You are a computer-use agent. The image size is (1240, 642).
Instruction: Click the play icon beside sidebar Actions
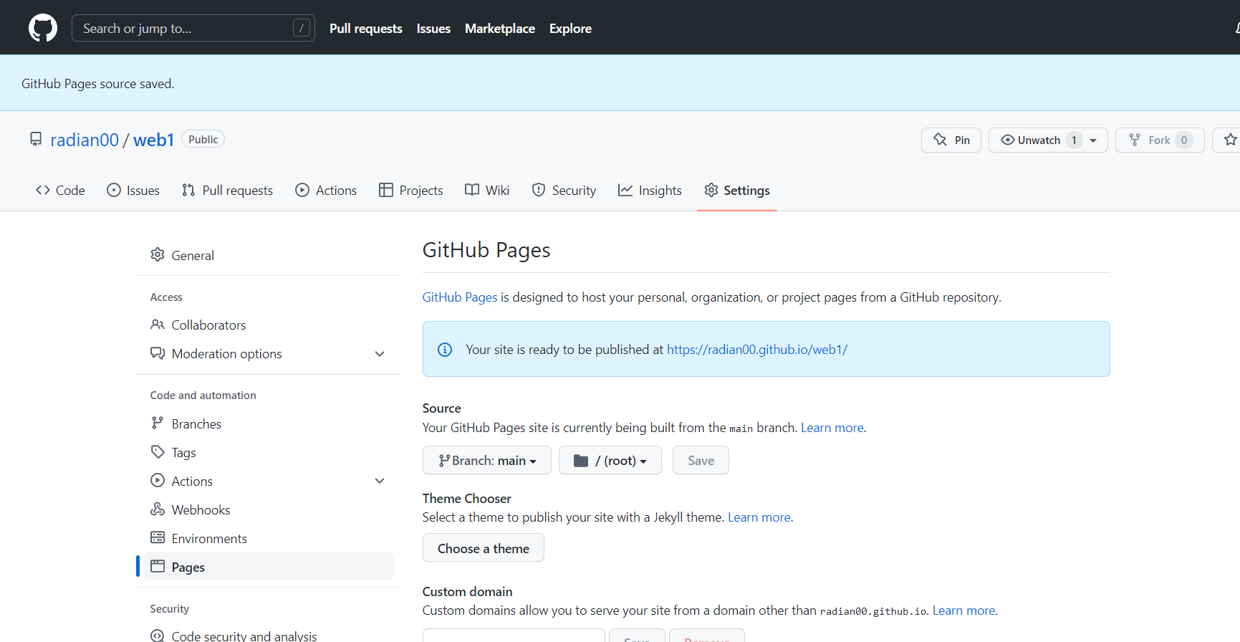tap(158, 481)
